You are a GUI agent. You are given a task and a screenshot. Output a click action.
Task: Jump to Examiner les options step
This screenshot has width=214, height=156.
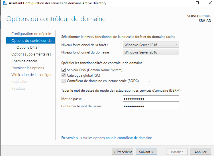pyautogui.click(x=28, y=68)
